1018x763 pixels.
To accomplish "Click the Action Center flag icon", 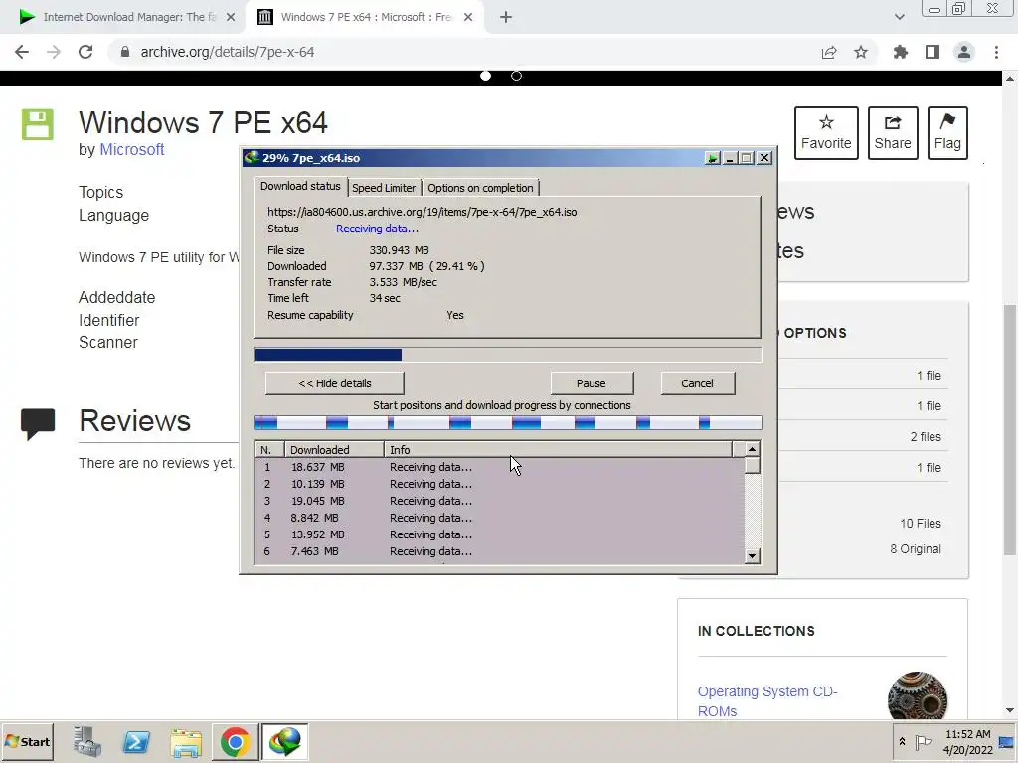I will (923, 741).
